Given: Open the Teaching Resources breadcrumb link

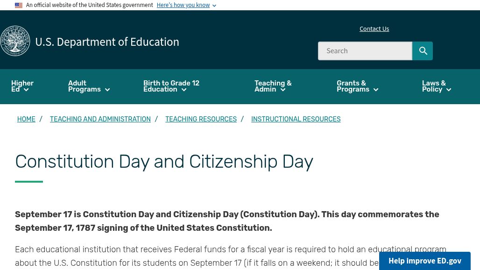Looking at the screenshot, I should [x=201, y=120].
